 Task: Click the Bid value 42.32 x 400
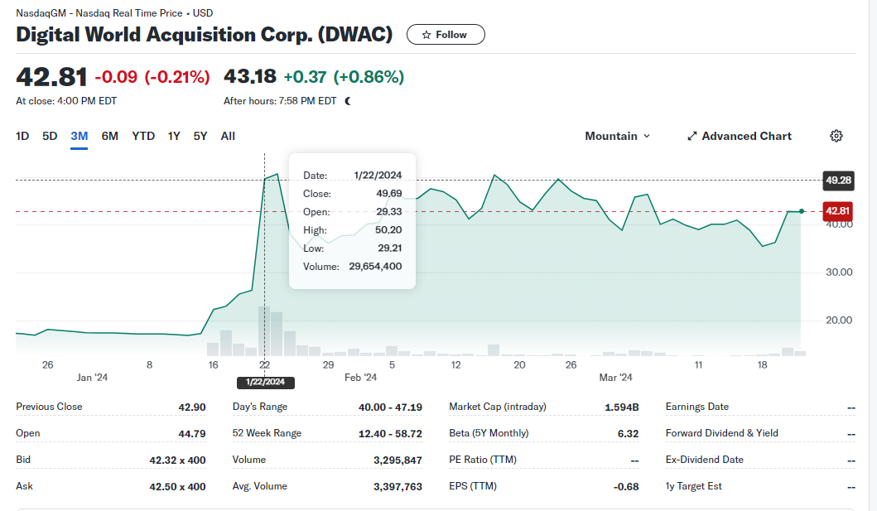click(177, 460)
